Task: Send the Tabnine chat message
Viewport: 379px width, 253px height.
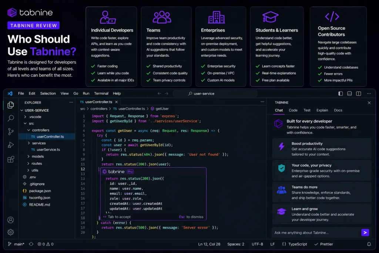Action: 365,232
